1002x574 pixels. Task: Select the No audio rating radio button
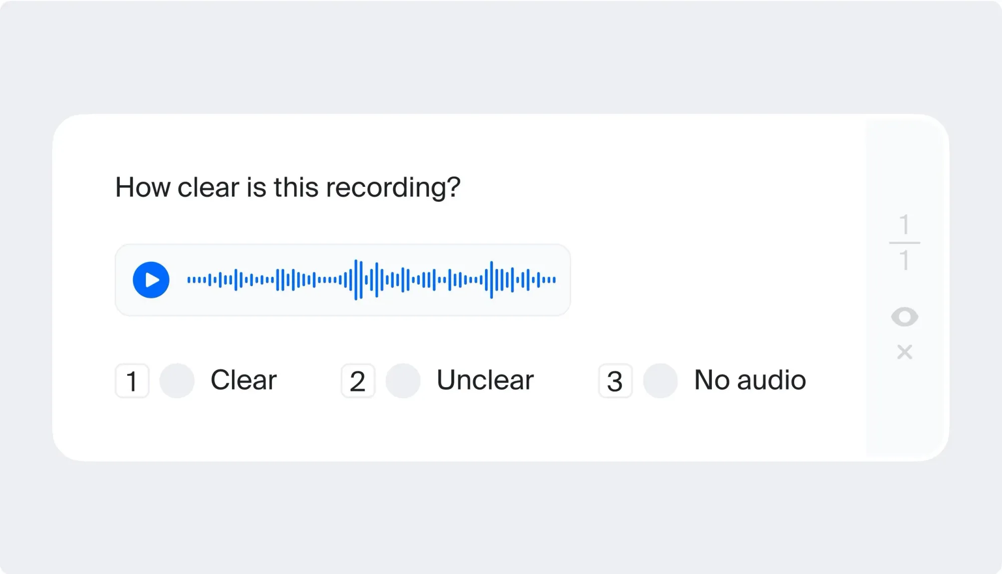pyautogui.click(x=660, y=381)
